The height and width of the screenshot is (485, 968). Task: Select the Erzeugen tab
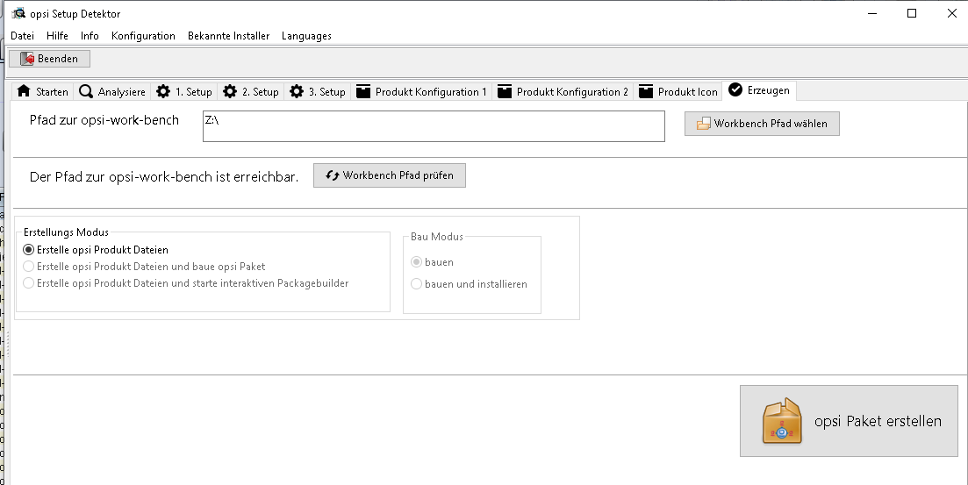758,90
